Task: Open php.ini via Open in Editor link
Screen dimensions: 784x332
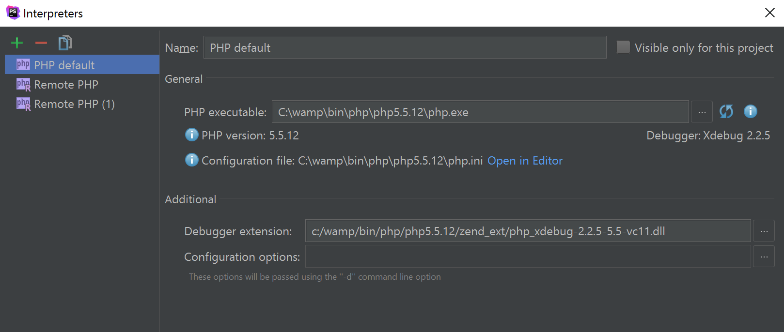Action: point(525,161)
